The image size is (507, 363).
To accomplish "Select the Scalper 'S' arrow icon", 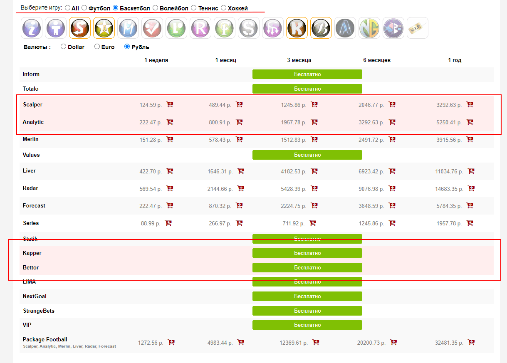I will 80,28.
